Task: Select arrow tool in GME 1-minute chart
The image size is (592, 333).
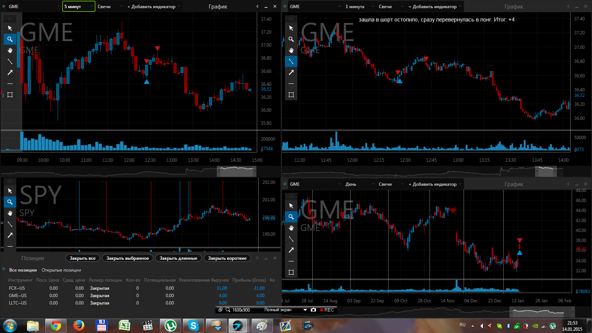Action: [x=291, y=73]
